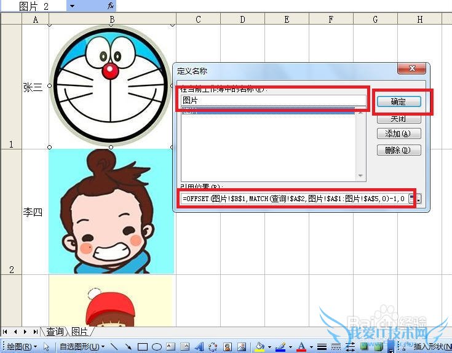
Task: Select the brown-hair cartoon boy picture
Action: point(111,211)
